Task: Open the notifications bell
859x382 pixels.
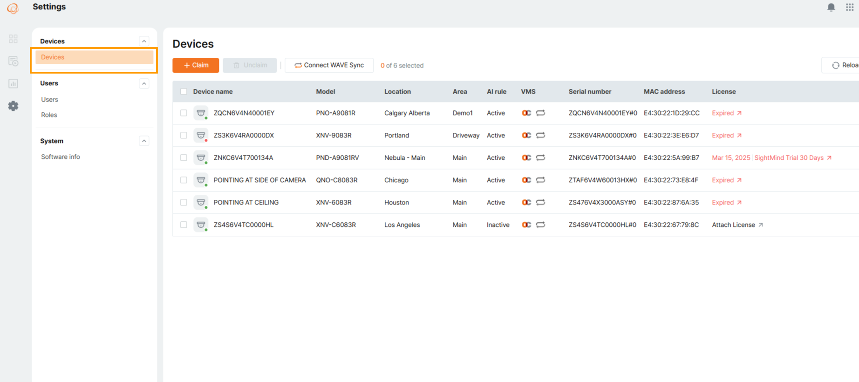Action: coord(831,7)
